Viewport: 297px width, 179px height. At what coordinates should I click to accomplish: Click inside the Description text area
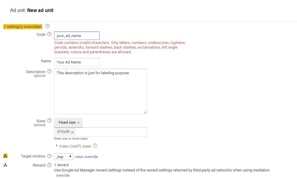tap(100, 91)
